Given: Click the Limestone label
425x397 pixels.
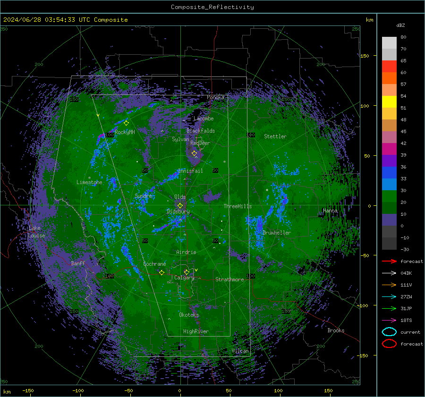Looking at the screenshot, I should point(89,182).
